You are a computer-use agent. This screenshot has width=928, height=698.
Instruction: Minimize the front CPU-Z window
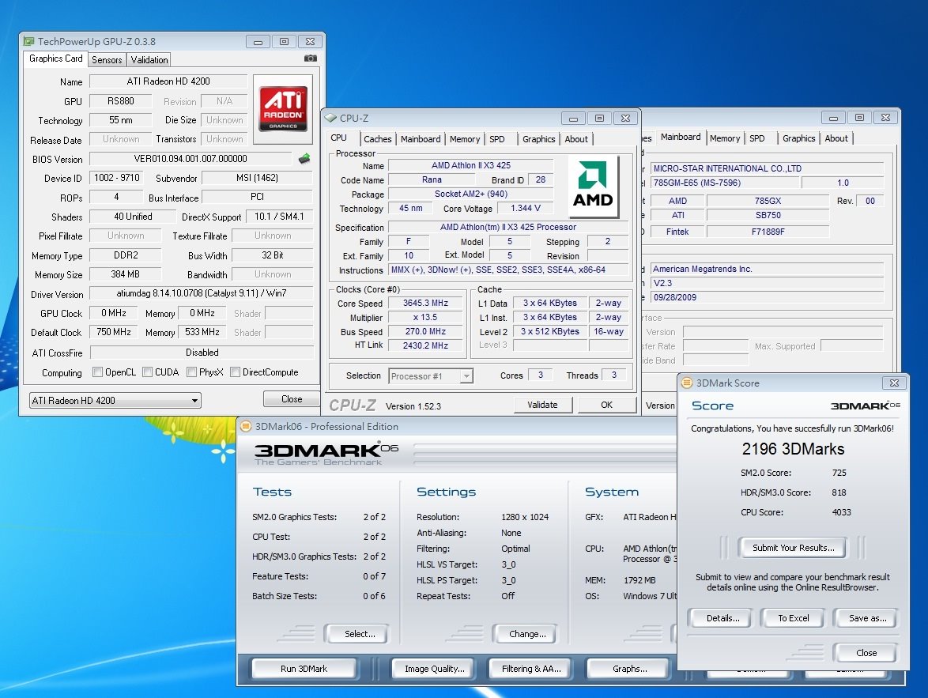click(x=573, y=119)
